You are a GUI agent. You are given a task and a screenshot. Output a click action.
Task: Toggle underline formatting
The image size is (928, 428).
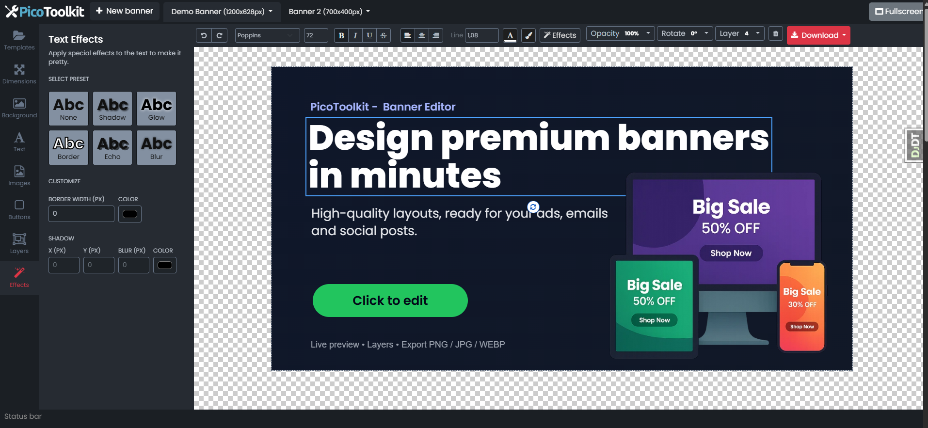[369, 35]
